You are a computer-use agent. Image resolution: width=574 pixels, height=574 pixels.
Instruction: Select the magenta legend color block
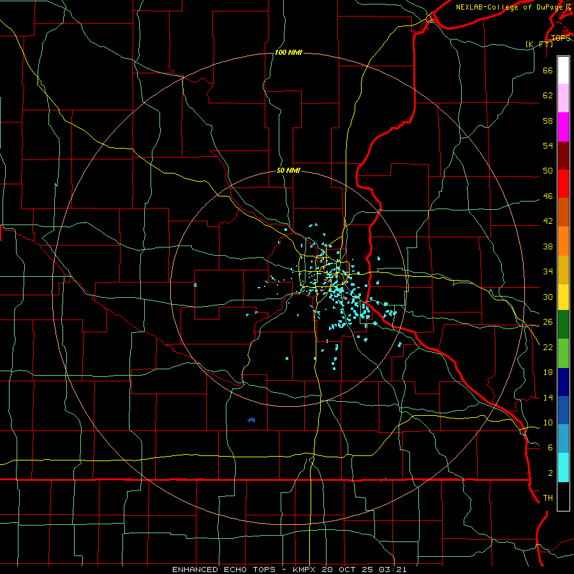[x=563, y=127]
